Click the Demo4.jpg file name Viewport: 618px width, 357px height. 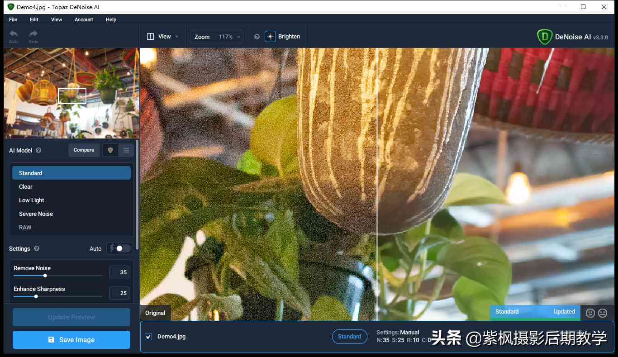click(x=171, y=337)
